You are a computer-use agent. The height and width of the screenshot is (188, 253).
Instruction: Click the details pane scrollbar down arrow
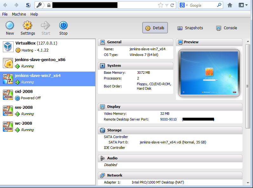pos(248,183)
